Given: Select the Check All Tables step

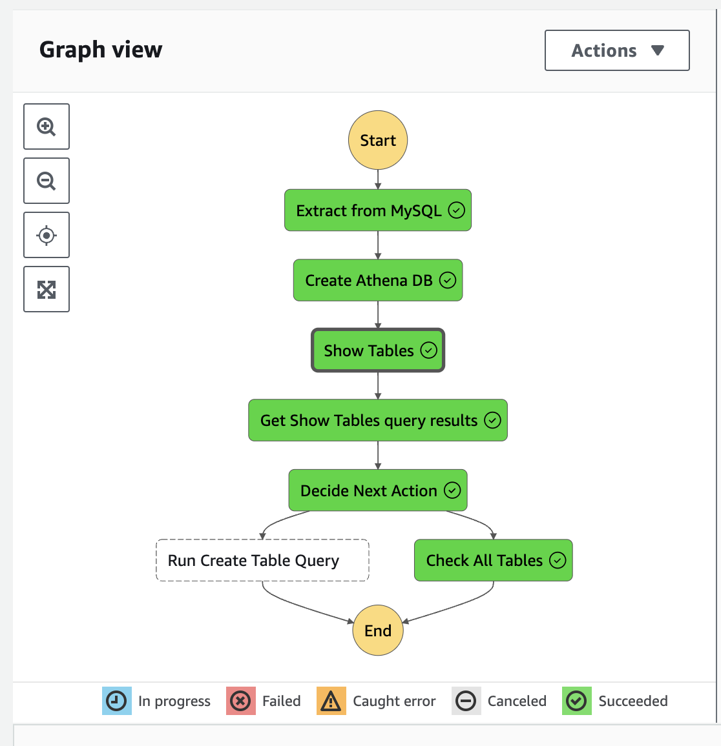Looking at the screenshot, I should coord(493,560).
